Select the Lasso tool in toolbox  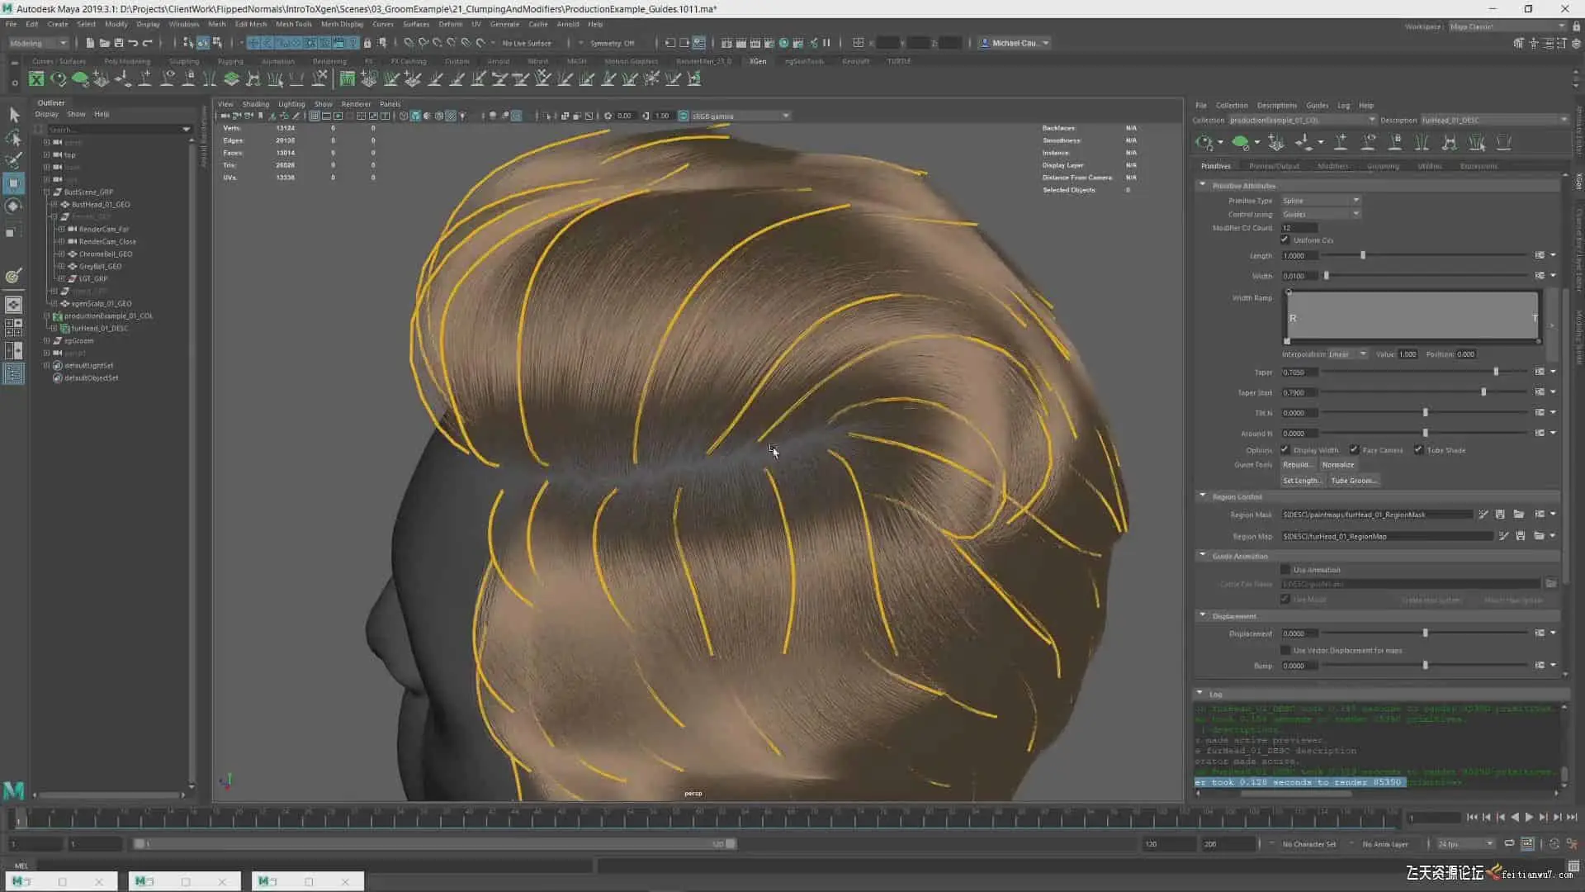[14, 138]
